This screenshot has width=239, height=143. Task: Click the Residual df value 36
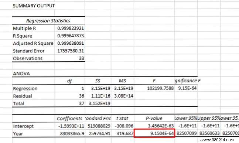tap(81, 96)
